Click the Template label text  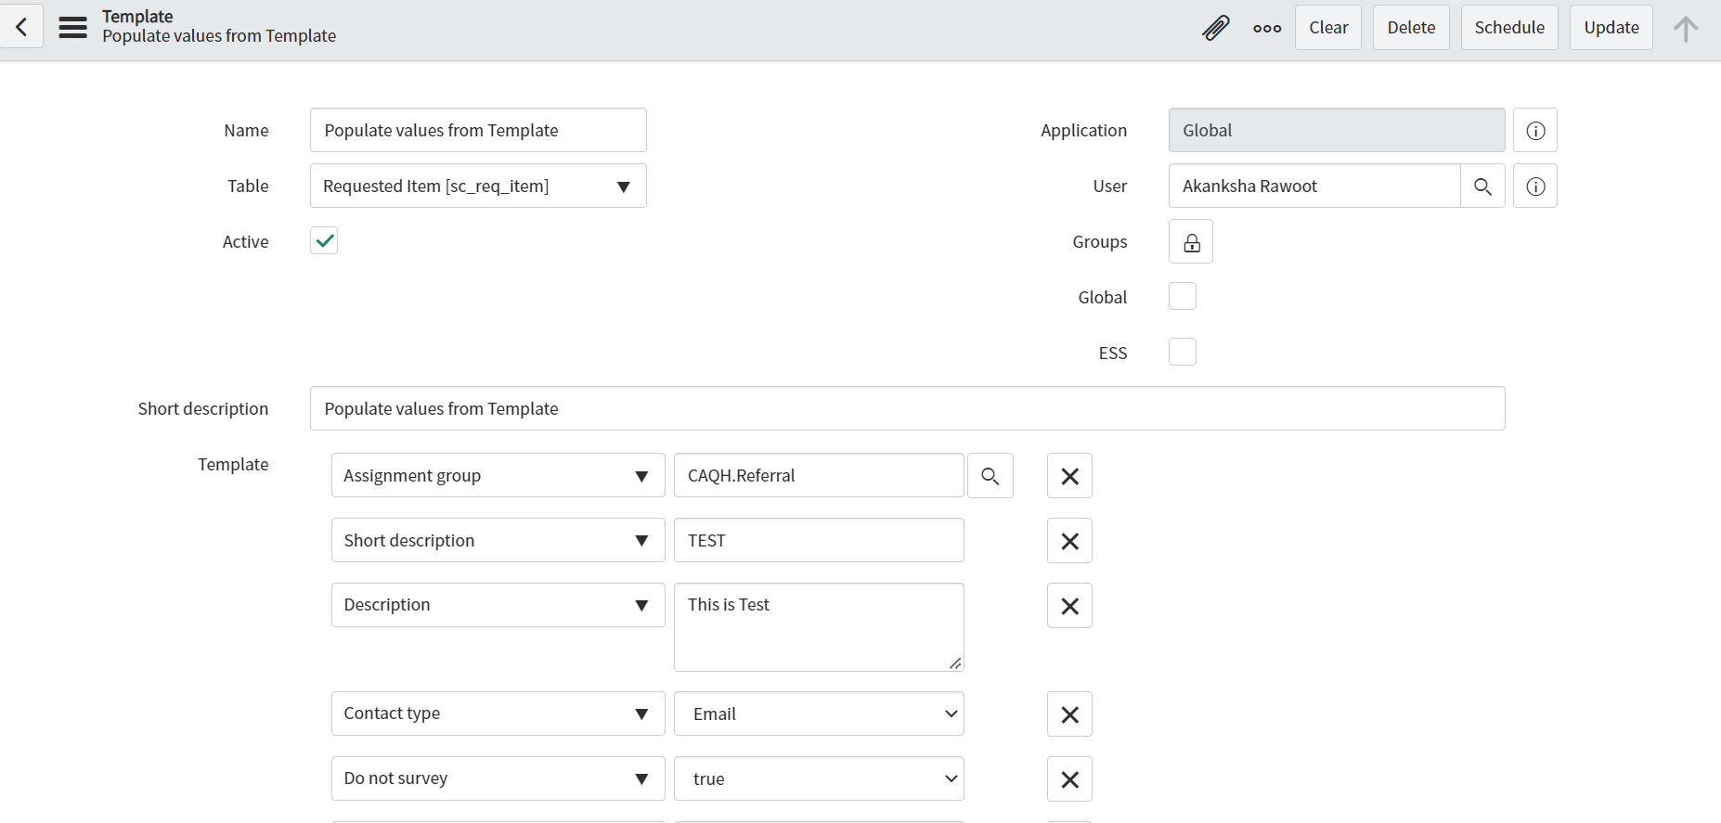pyautogui.click(x=233, y=464)
